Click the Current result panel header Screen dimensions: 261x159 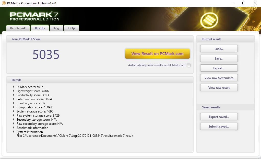tap(226, 39)
